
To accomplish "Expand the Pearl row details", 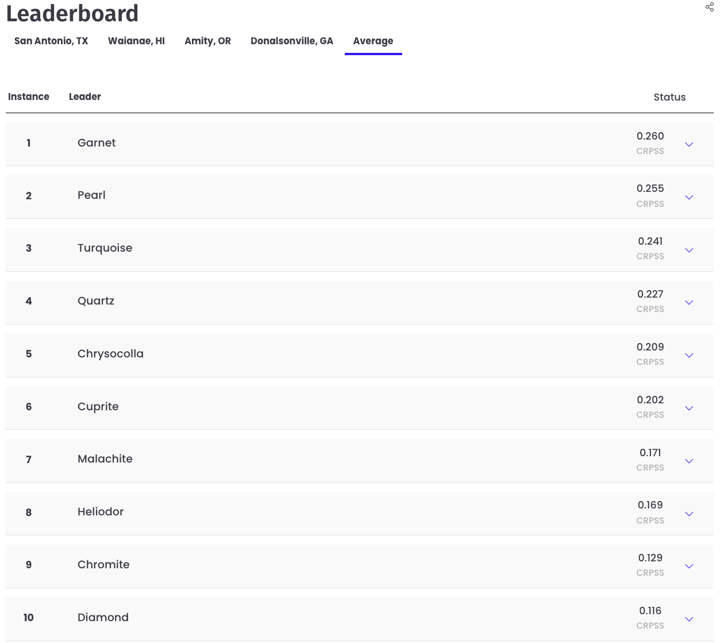I will (689, 197).
